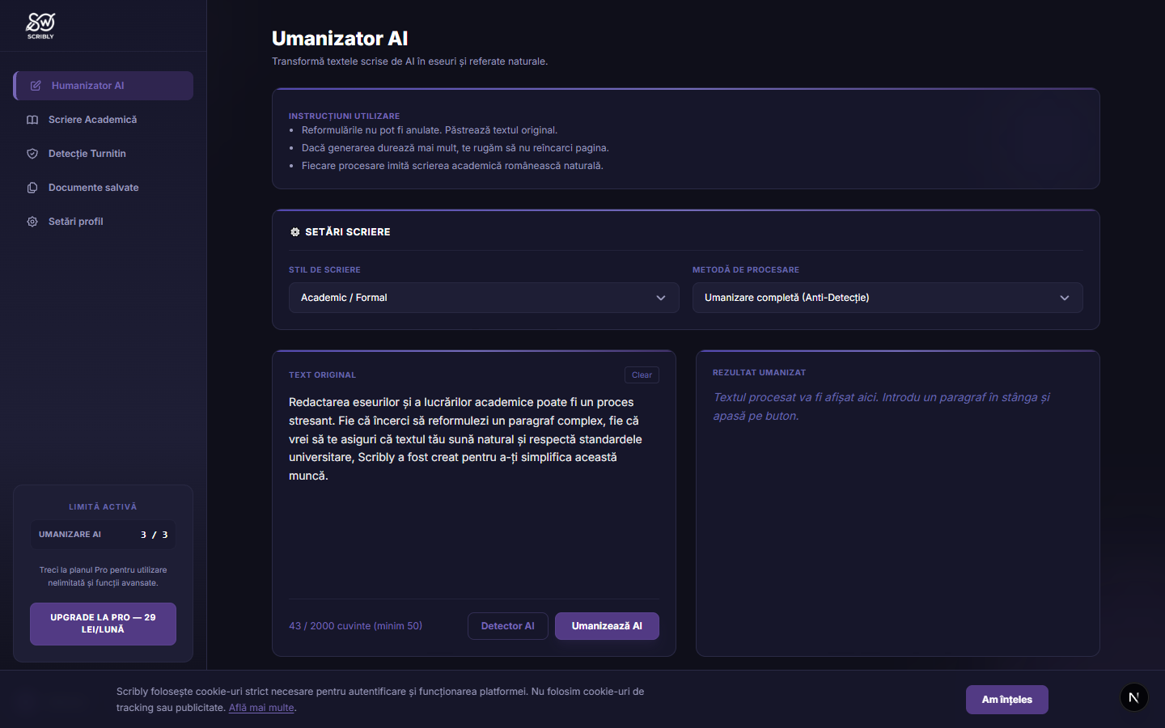
Task: Upgrade to Pro for 29 lei/lună
Action: click(103, 624)
